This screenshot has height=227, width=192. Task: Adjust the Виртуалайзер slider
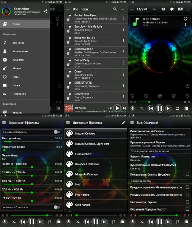(31, 141)
